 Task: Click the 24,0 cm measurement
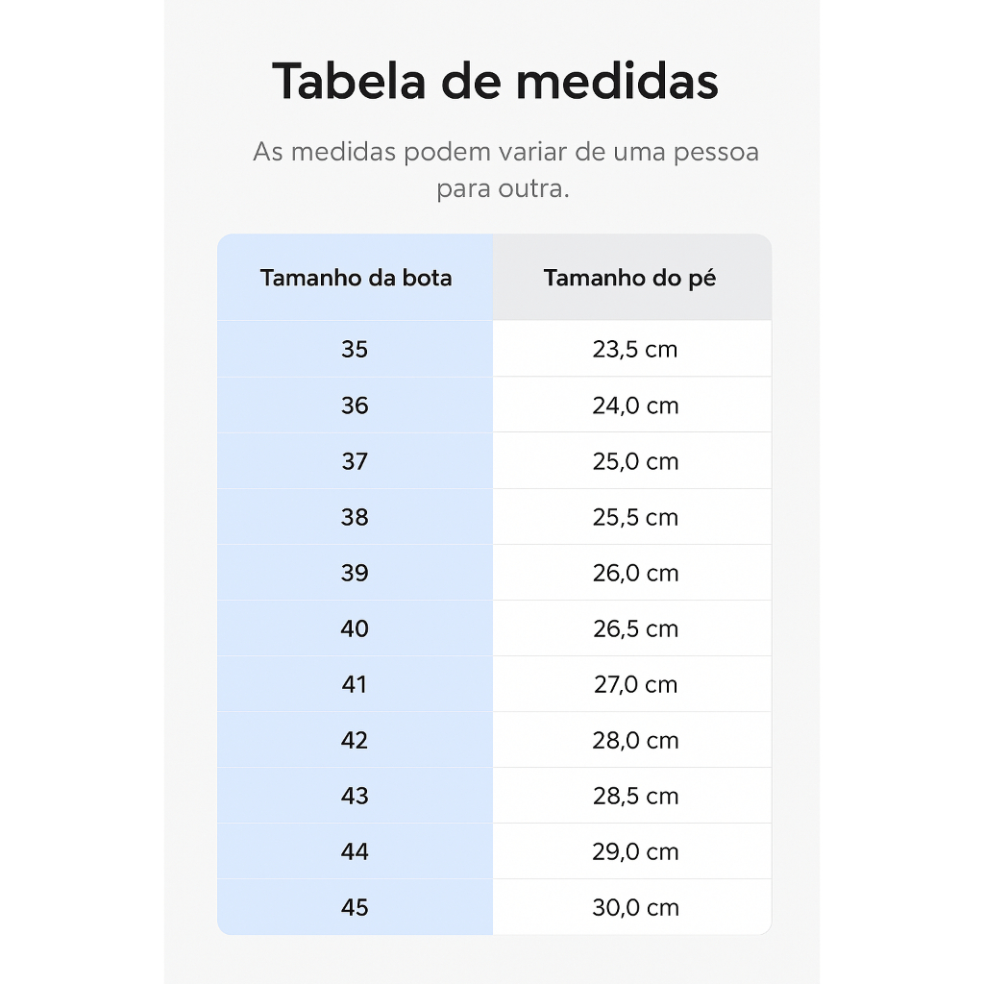[x=634, y=406]
